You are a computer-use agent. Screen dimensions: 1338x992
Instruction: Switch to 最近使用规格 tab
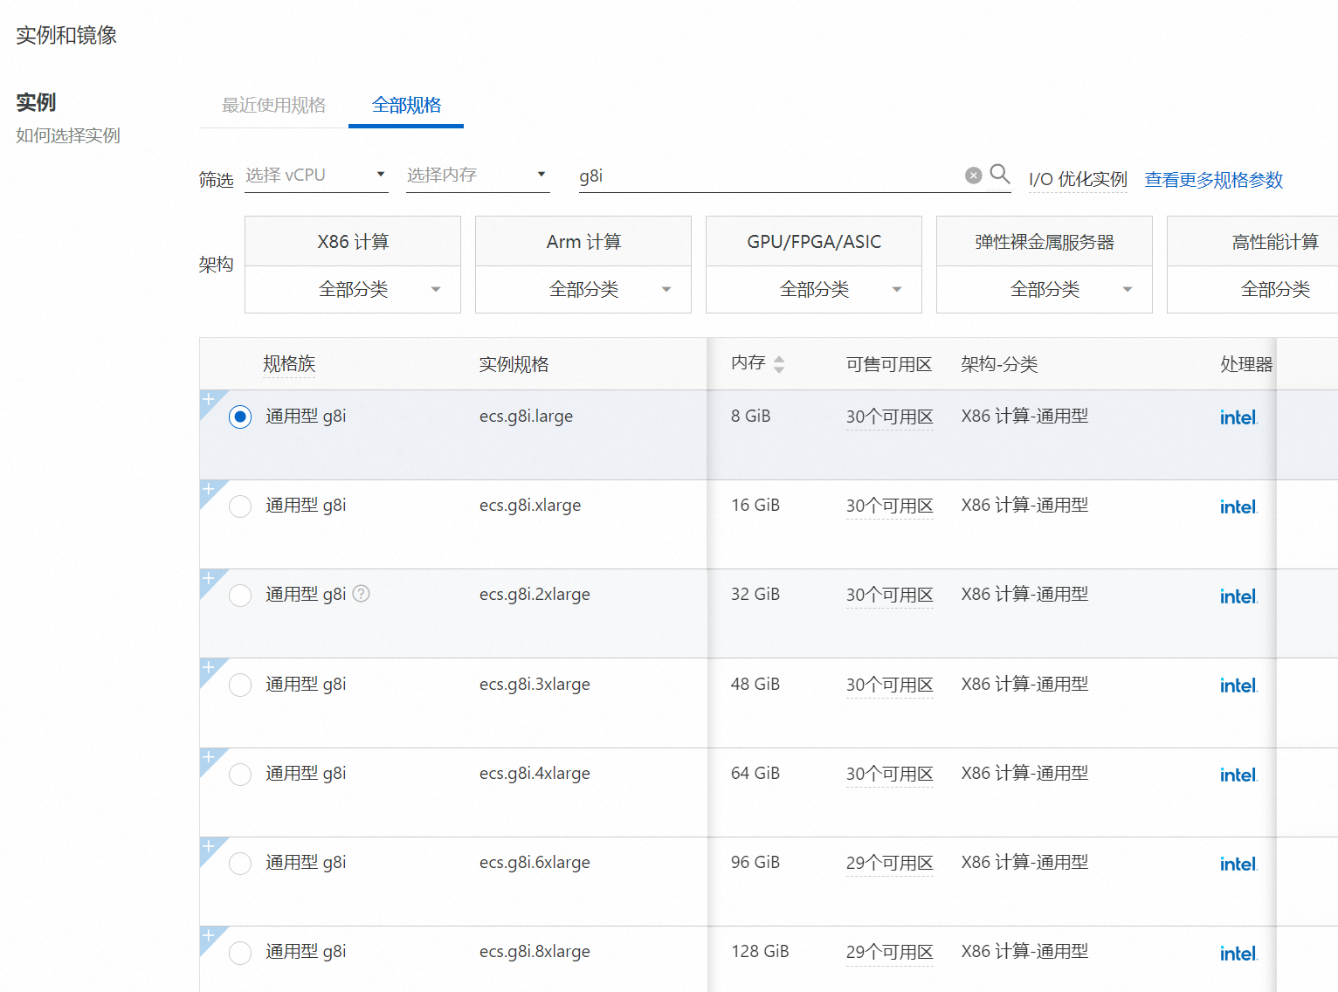pyautogui.click(x=273, y=106)
